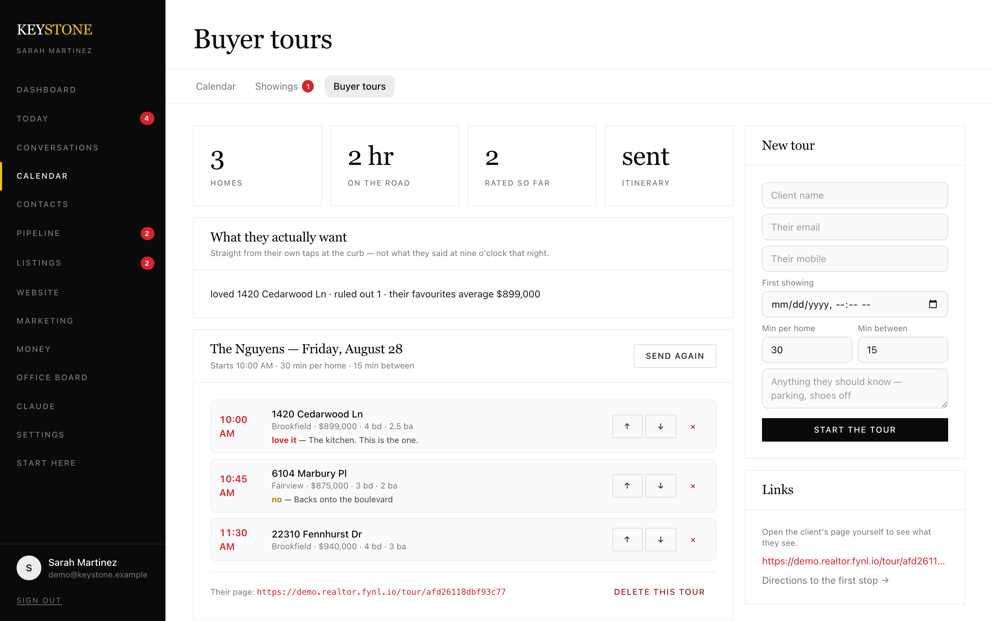Open Pipeline in the sidebar
993x621 pixels.
(83, 233)
